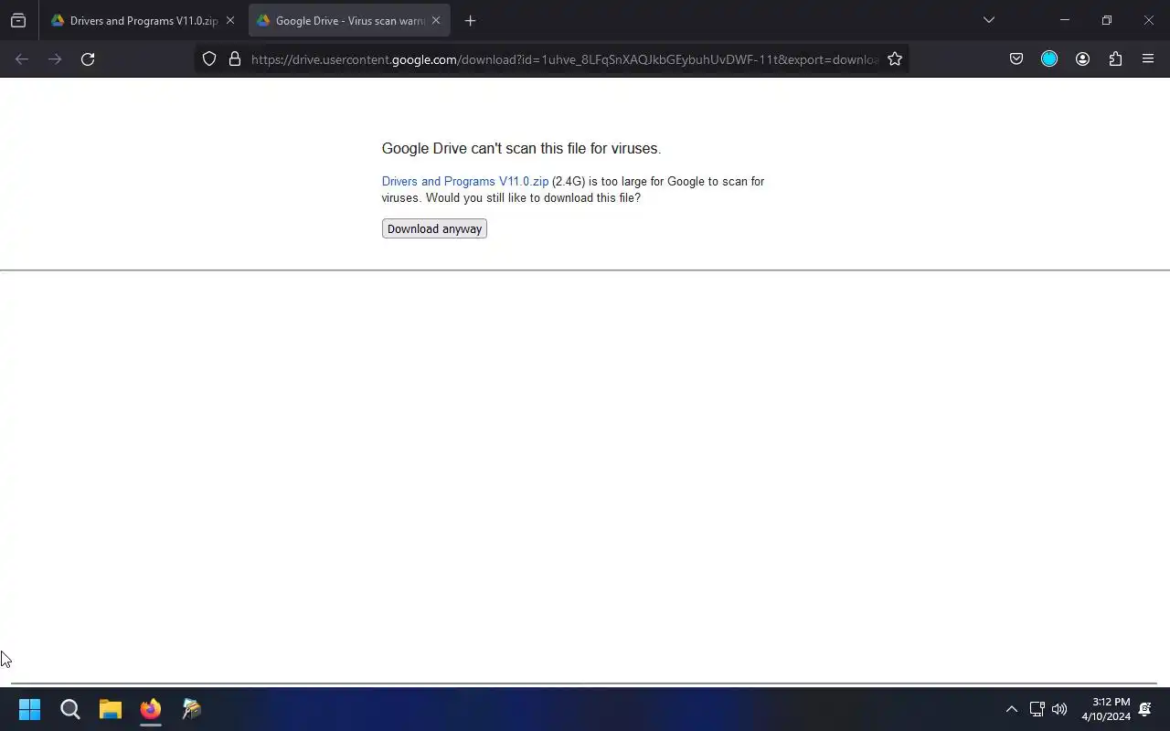Open the clock showing 3:12 PM

click(x=1106, y=709)
